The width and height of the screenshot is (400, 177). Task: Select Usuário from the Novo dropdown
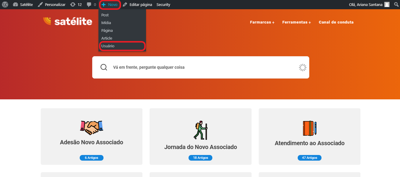108,46
